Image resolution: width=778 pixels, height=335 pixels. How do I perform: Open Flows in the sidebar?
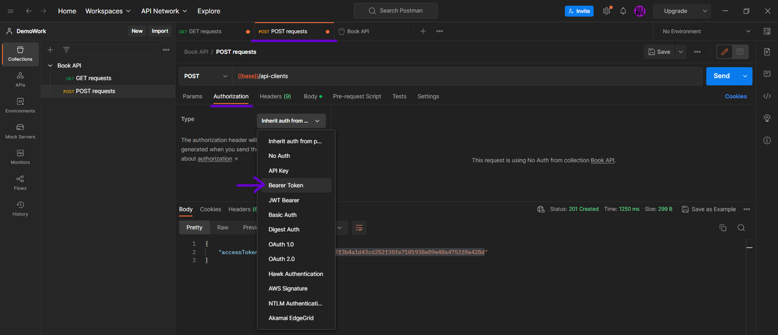(x=20, y=183)
